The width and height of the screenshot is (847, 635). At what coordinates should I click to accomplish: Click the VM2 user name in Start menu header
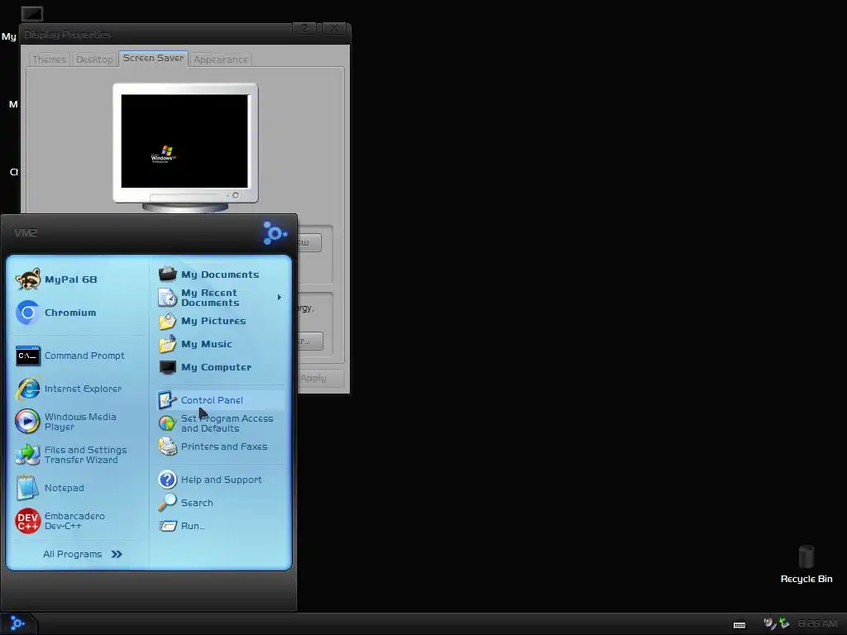(26, 232)
